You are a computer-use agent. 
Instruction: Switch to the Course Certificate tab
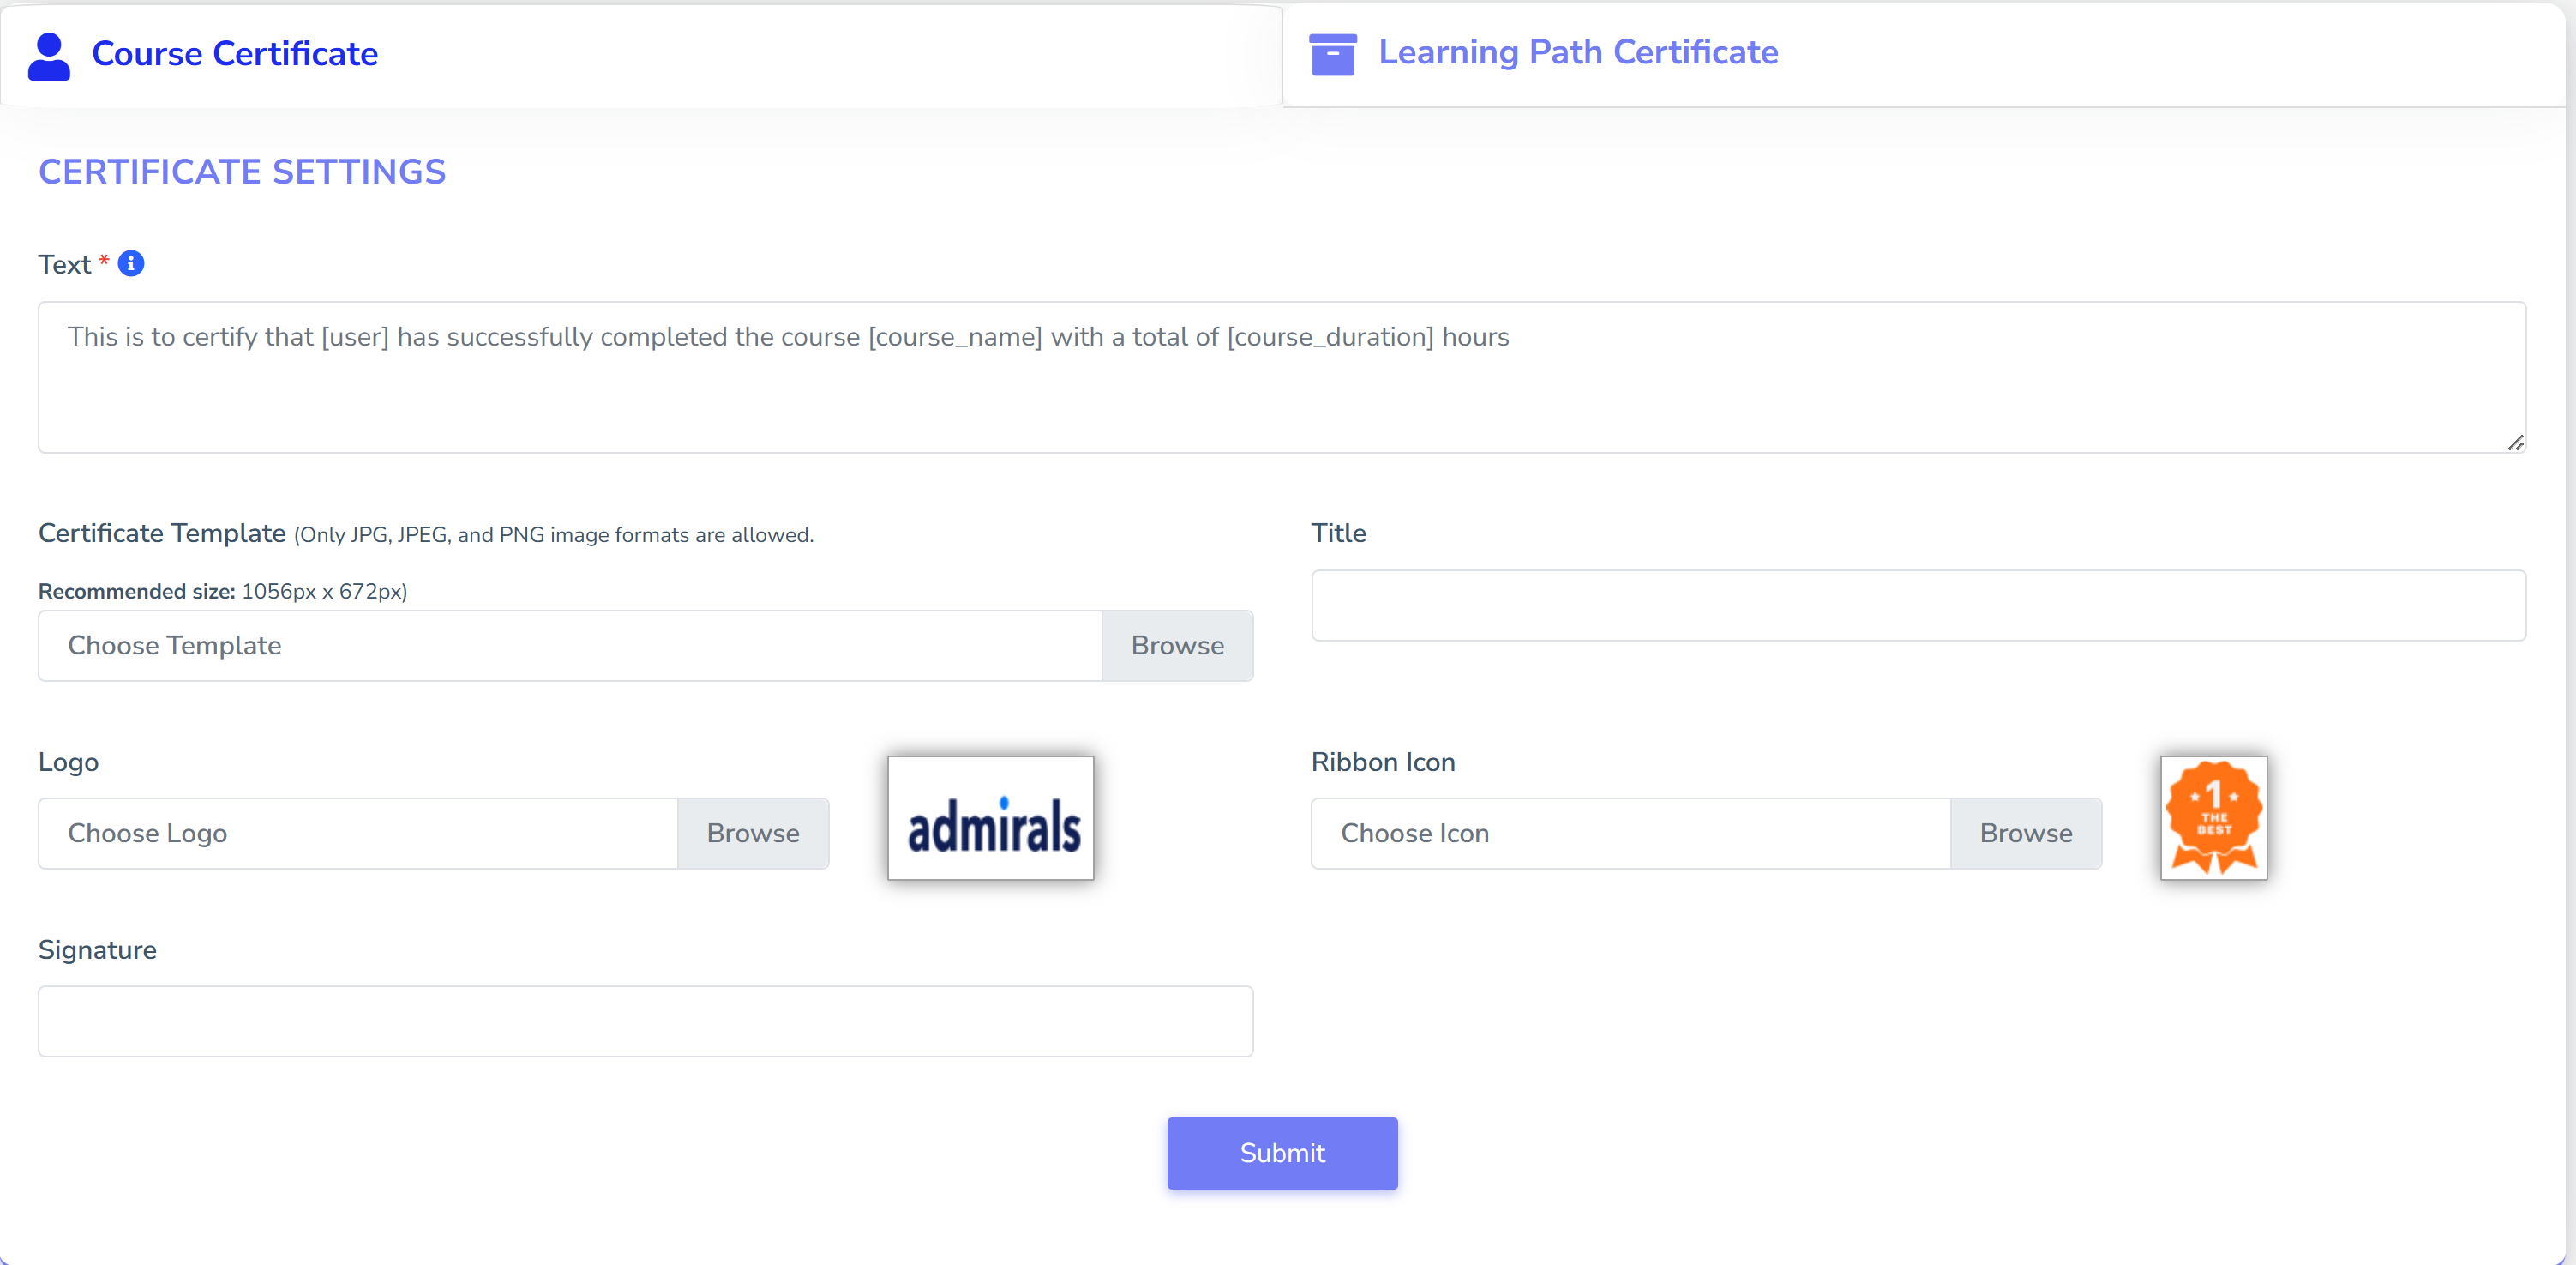[235, 54]
